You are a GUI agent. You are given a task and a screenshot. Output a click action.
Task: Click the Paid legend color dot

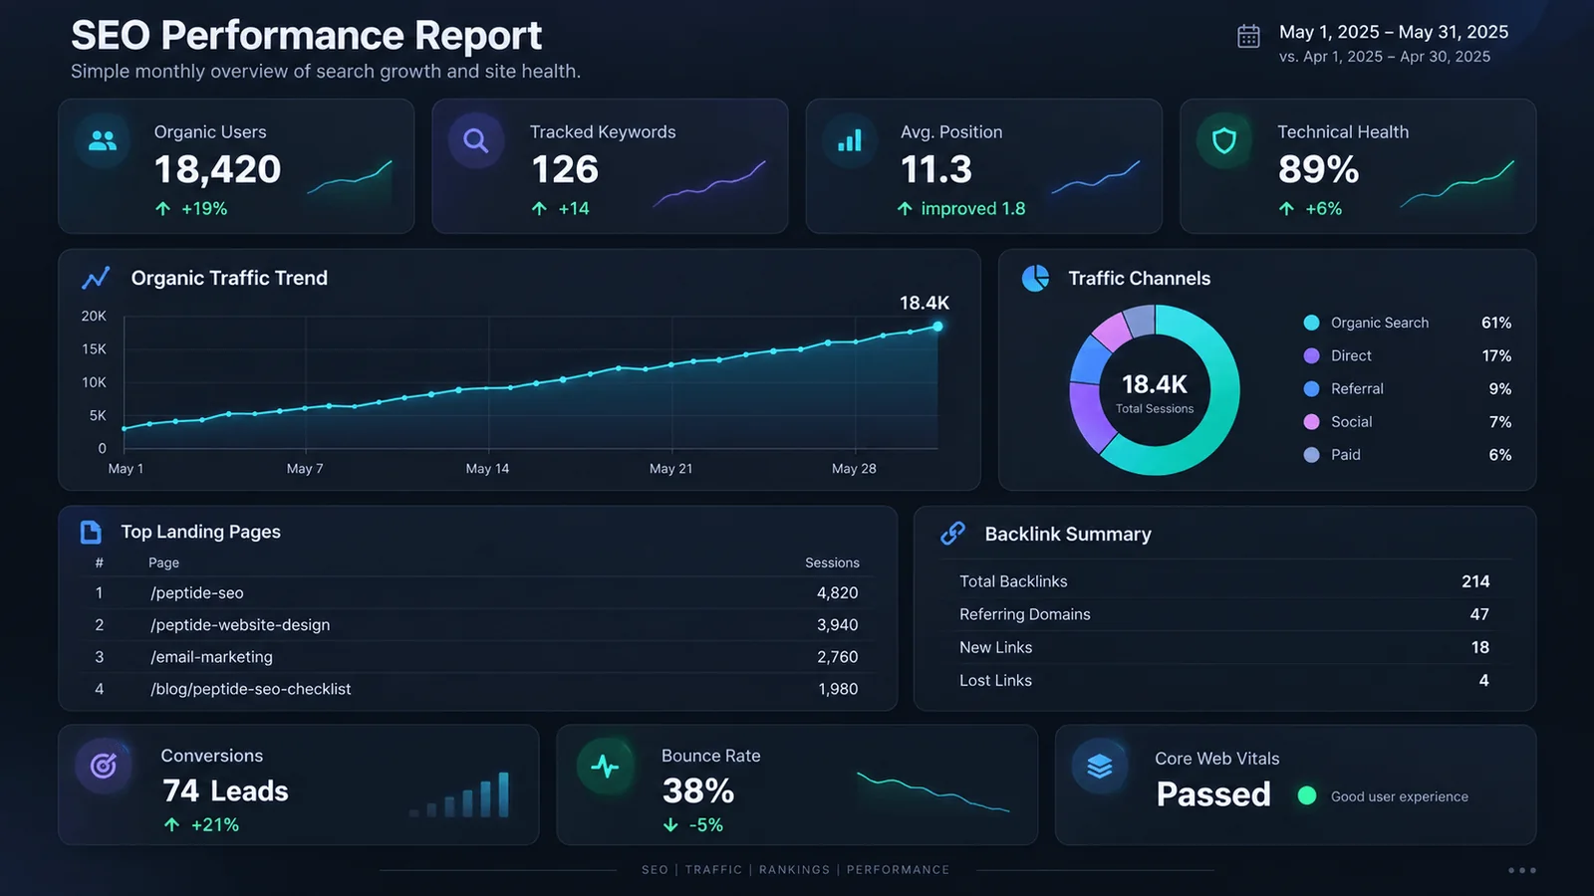pyautogui.click(x=1312, y=454)
